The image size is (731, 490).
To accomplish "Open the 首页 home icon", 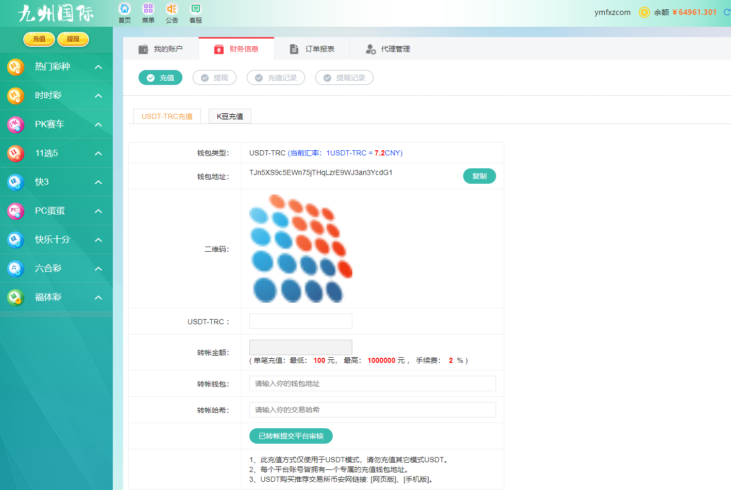I will (x=125, y=9).
